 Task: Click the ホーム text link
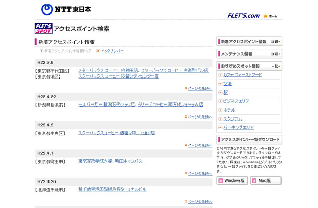[273, 16]
